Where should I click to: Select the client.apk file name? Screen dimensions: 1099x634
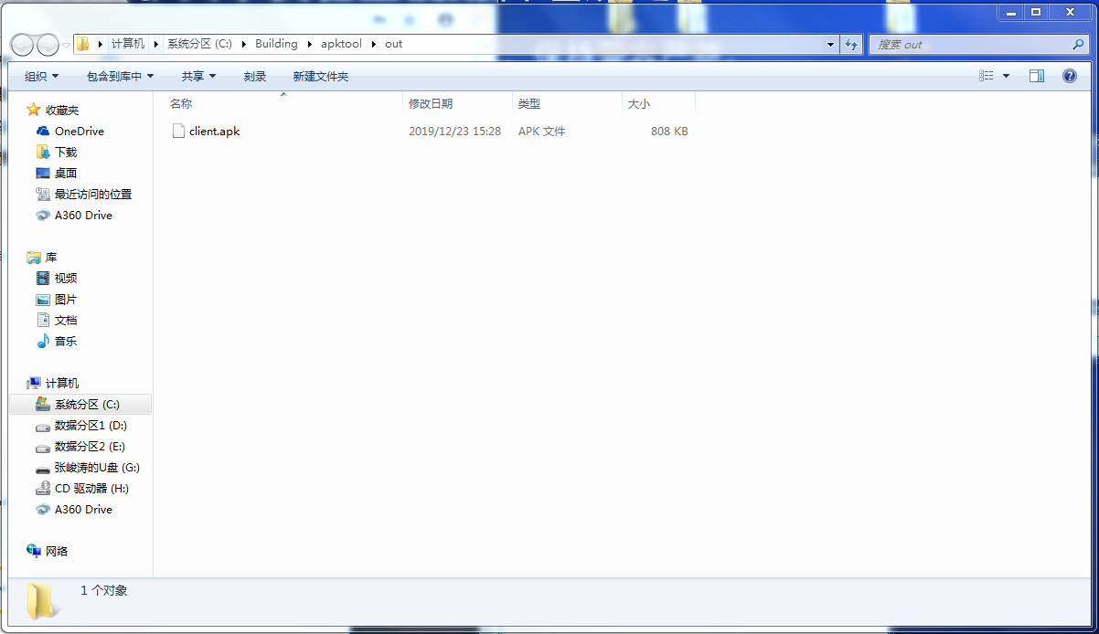point(215,132)
